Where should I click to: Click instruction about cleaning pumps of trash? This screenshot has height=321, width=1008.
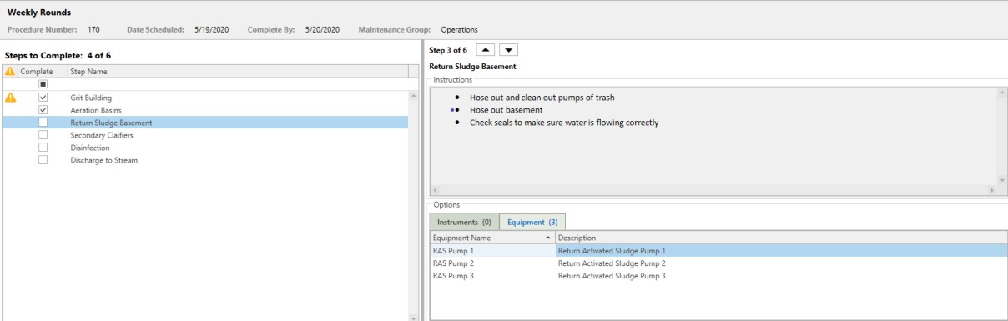point(542,98)
